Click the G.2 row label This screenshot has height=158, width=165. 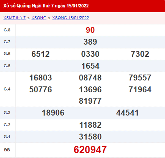pyautogui.click(x=7, y=125)
